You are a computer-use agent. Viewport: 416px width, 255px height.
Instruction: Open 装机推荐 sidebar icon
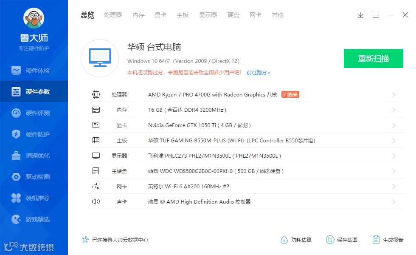pos(16,198)
